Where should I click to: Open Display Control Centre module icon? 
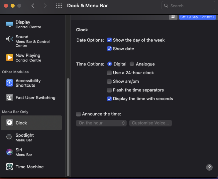coord(10,24)
